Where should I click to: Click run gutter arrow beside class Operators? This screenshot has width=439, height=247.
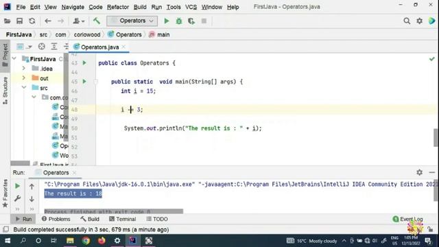point(84,63)
